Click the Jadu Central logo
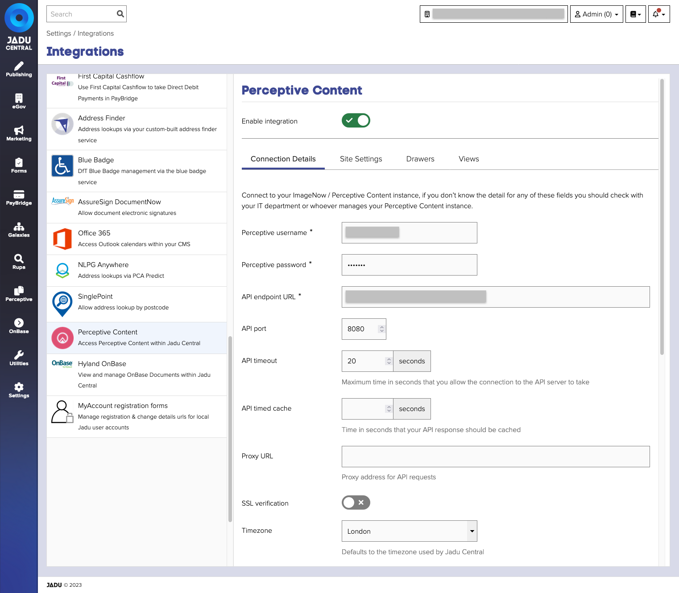 pyautogui.click(x=19, y=27)
